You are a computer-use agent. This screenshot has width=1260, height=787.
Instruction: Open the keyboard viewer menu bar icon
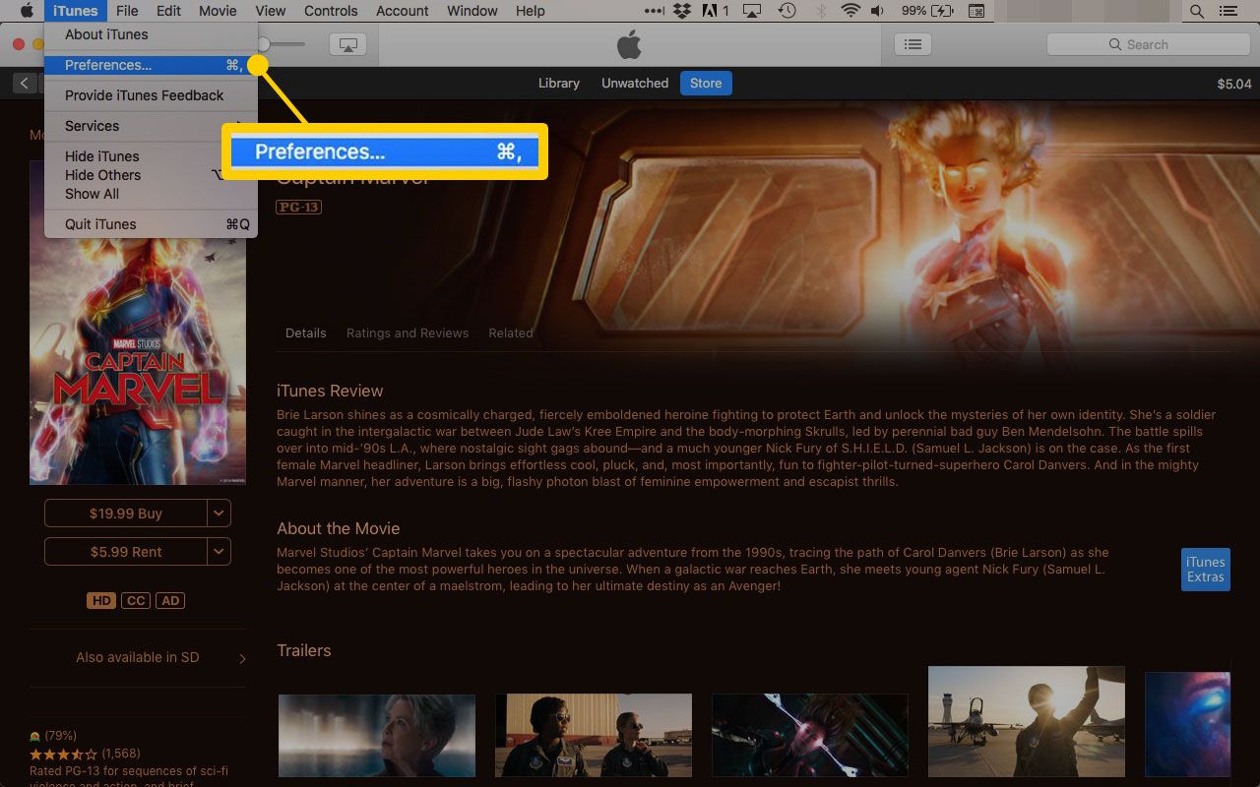coord(976,11)
